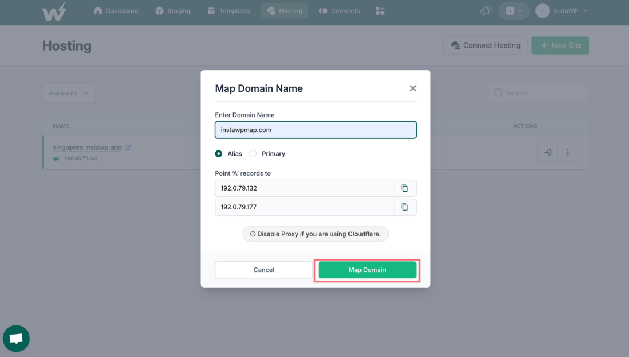Go to the Staging section
Image resolution: width=629 pixels, height=357 pixels.
point(173,11)
